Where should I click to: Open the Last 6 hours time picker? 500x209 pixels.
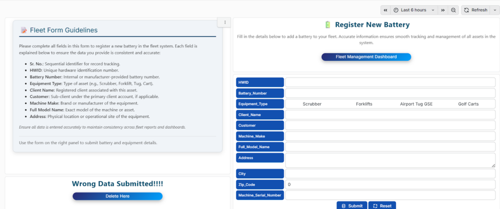pos(414,10)
